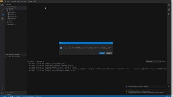Open the Source Control view icon
The image size is (173, 97).
pos(2,14)
